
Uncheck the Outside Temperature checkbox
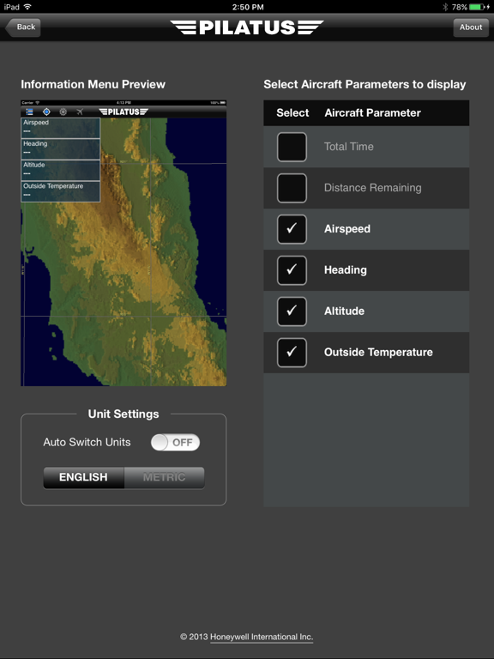pyautogui.click(x=292, y=352)
